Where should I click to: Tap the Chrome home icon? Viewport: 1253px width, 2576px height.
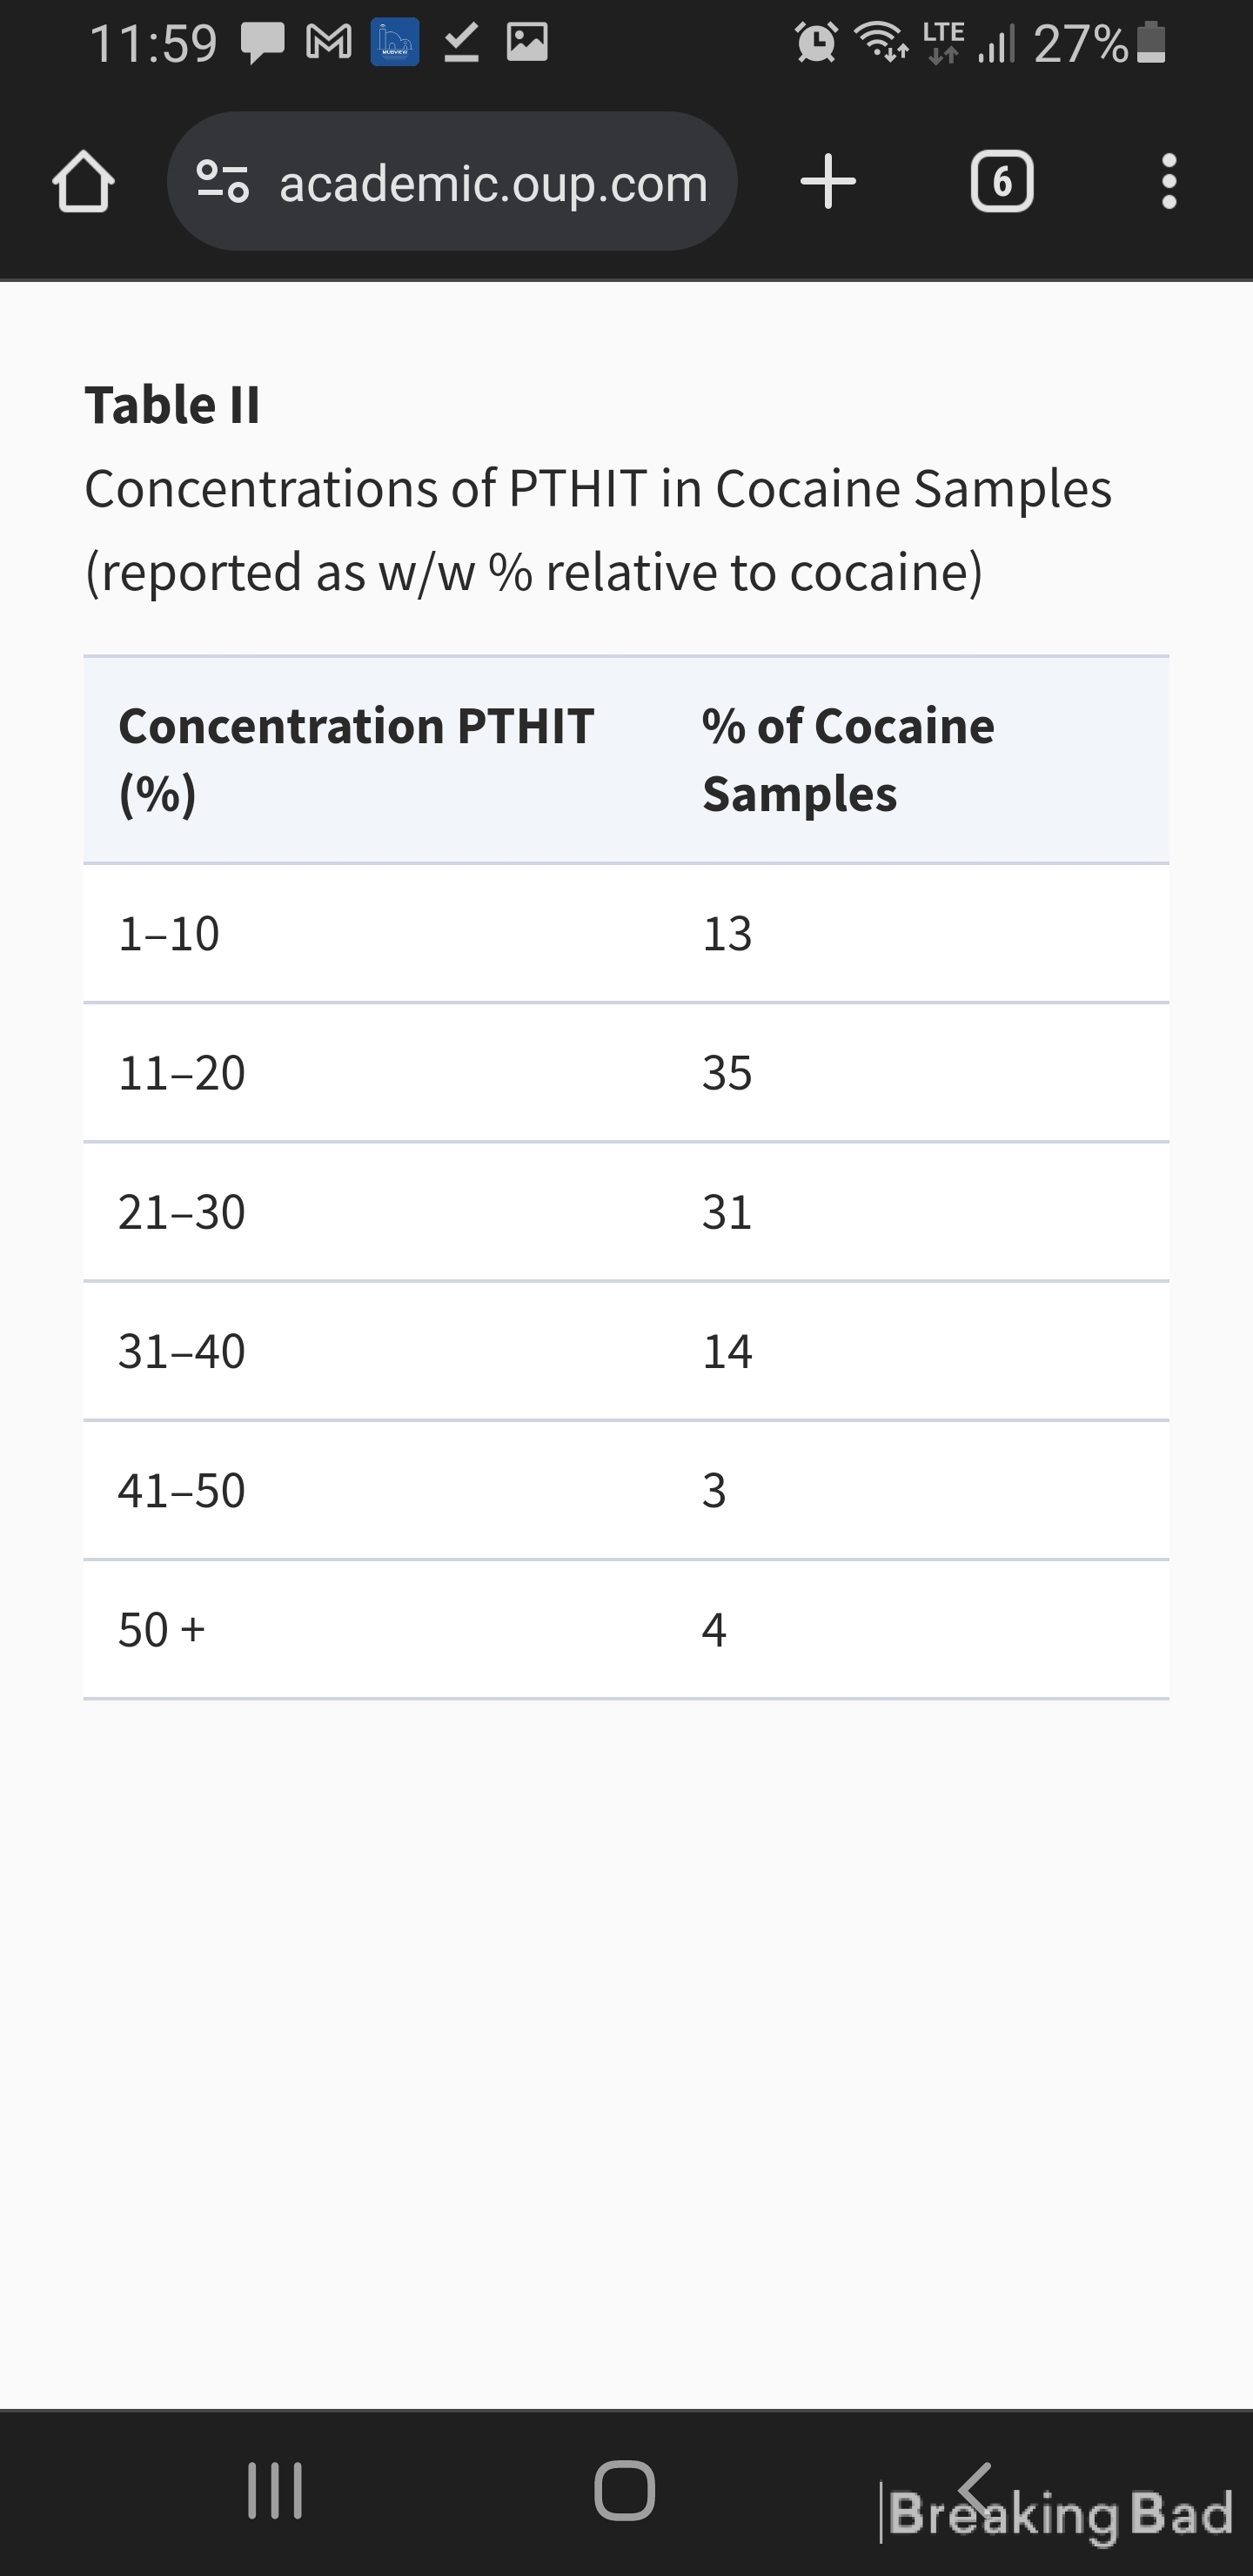click(x=83, y=182)
